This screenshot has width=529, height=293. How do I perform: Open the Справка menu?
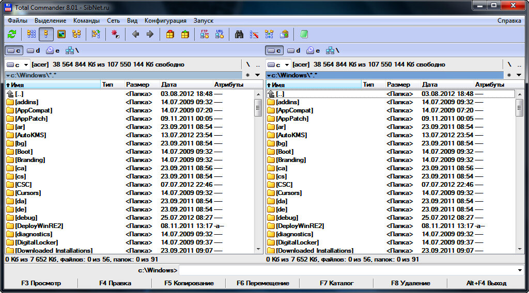coord(509,21)
